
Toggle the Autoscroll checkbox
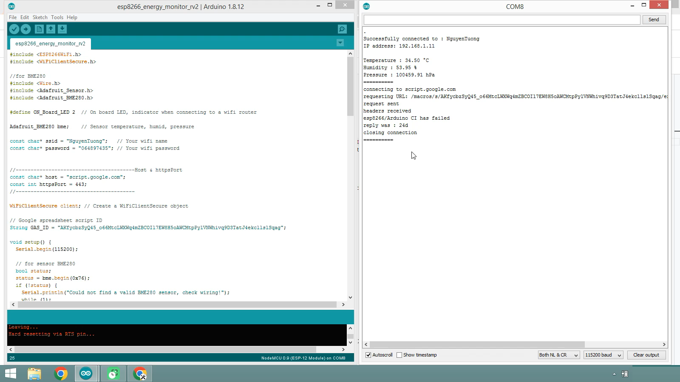pyautogui.click(x=368, y=355)
